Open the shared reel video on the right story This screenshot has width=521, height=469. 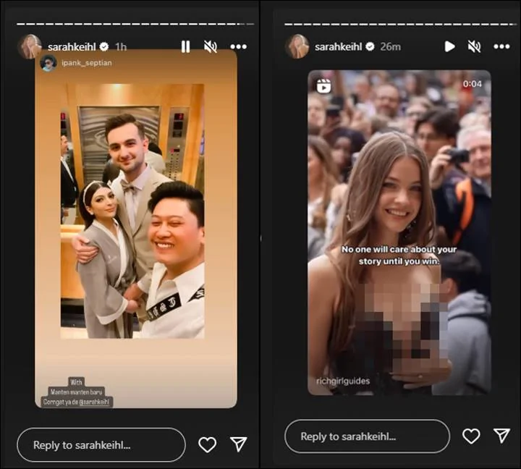tap(399, 232)
